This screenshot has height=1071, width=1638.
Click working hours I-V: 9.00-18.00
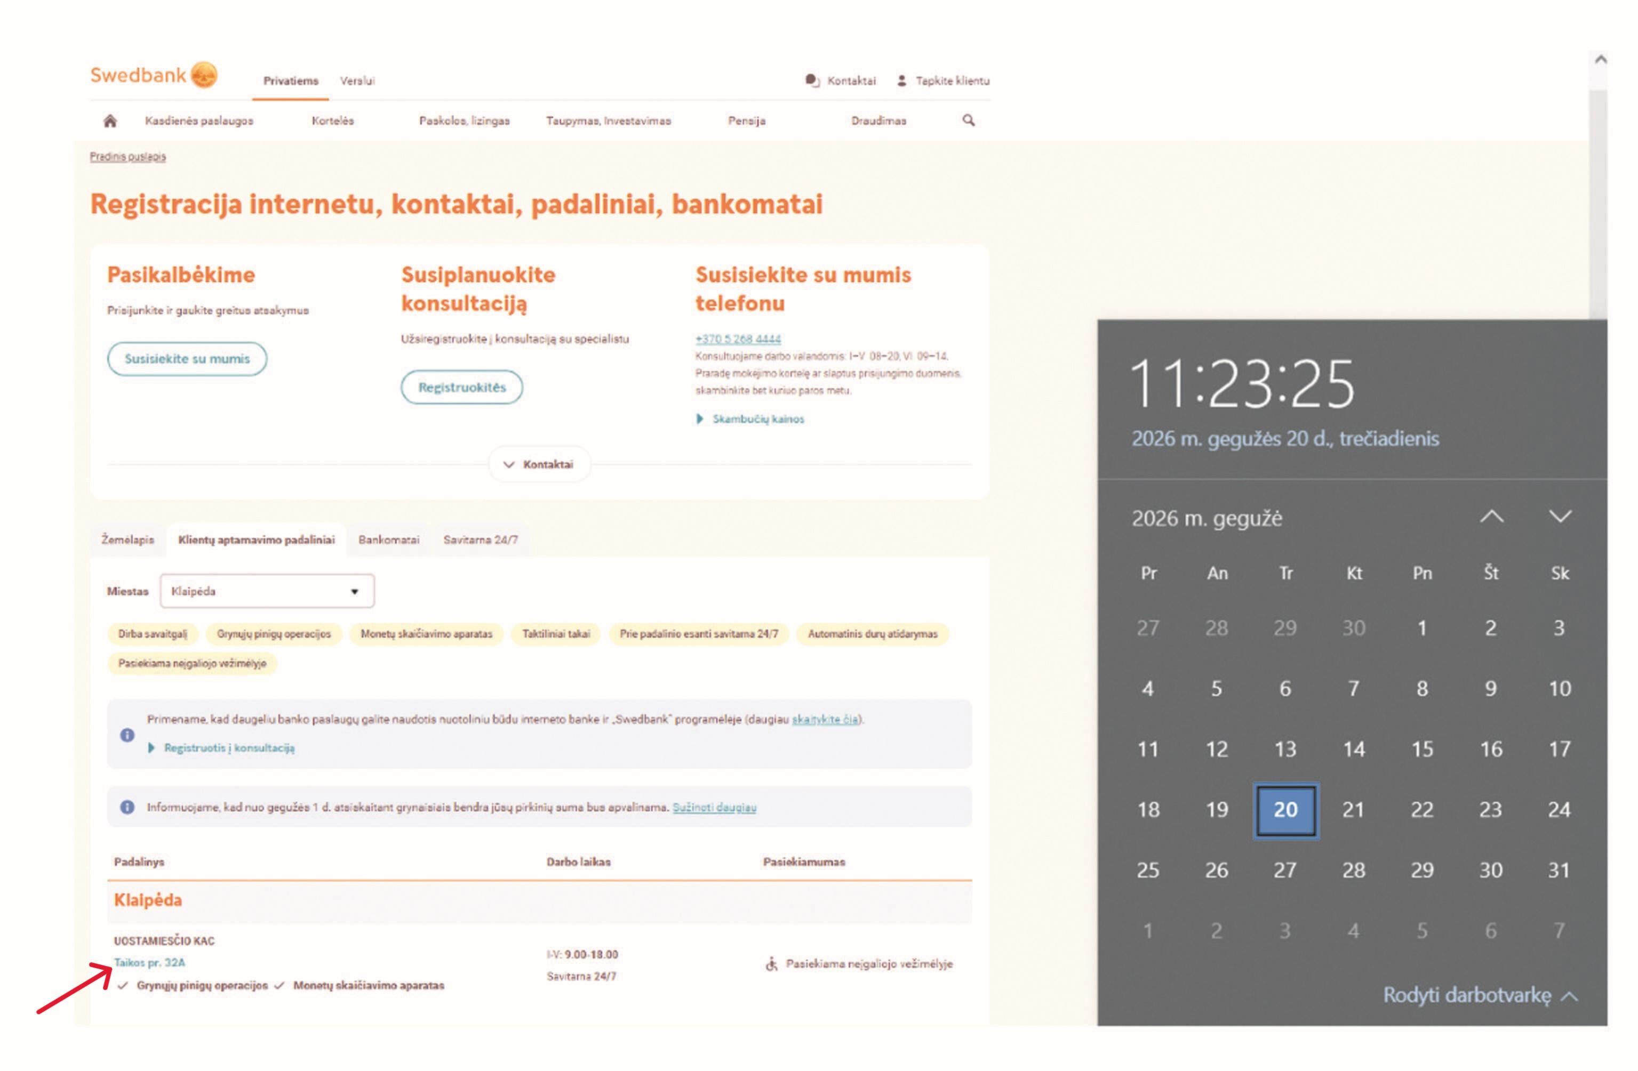[582, 954]
